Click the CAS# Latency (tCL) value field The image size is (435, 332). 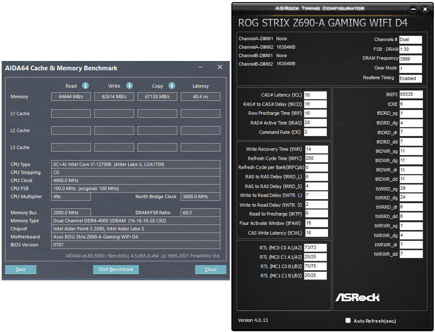point(315,95)
